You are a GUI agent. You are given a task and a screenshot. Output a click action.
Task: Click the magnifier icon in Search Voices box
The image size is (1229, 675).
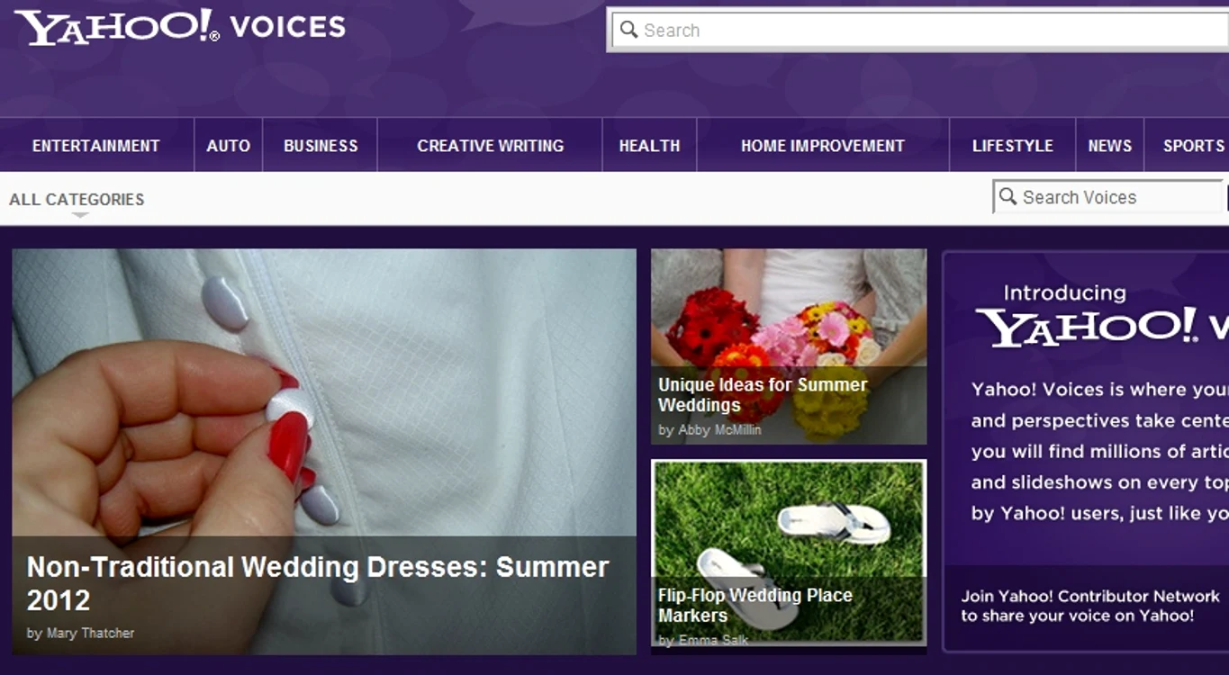1008,196
